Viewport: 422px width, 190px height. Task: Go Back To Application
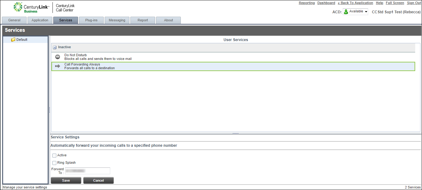(355, 3)
